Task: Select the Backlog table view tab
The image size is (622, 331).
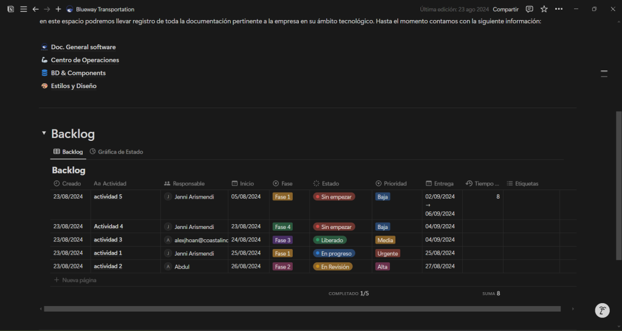Action: pyautogui.click(x=68, y=152)
